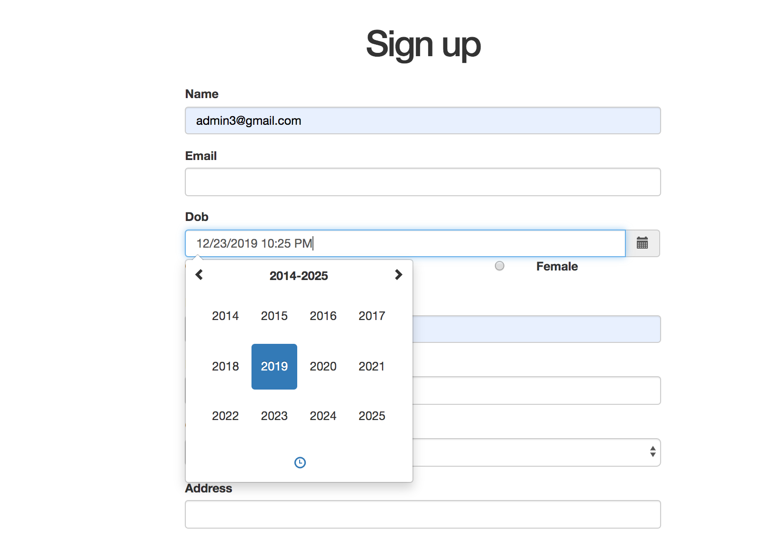Switch to the time picker clock icon

(300, 462)
